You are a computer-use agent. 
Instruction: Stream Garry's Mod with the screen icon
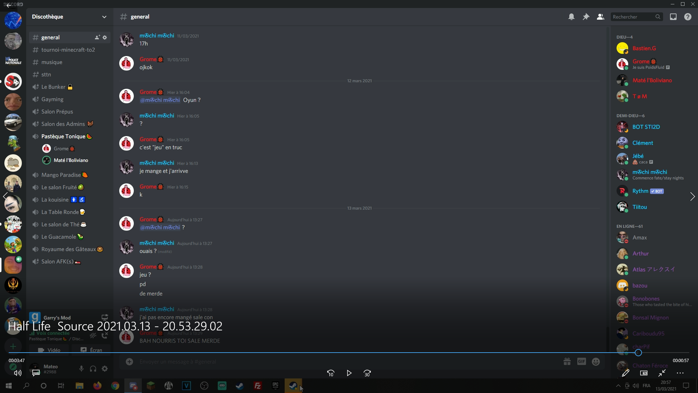click(105, 317)
